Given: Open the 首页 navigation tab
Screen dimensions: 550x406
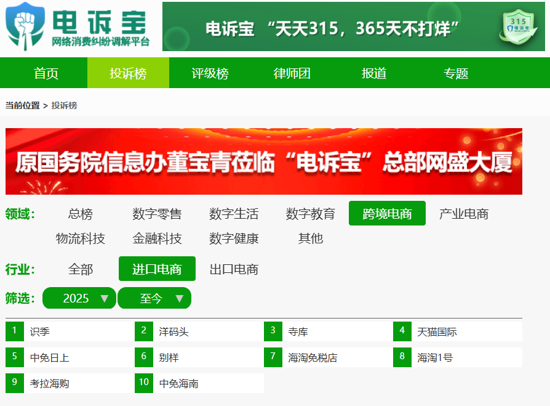Looking at the screenshot, I should coord(46,73).
